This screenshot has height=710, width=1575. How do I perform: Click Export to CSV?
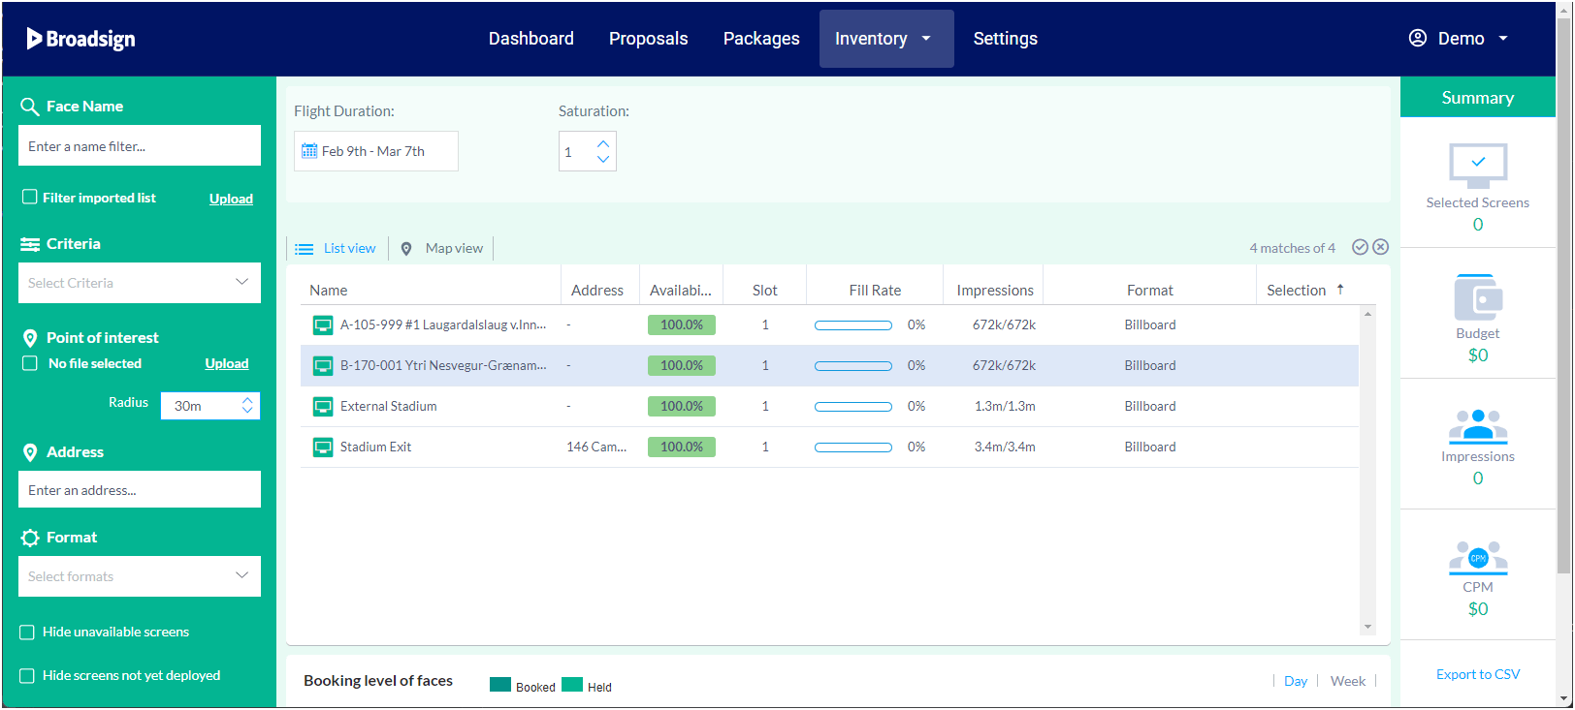(x=1478, y=674)
